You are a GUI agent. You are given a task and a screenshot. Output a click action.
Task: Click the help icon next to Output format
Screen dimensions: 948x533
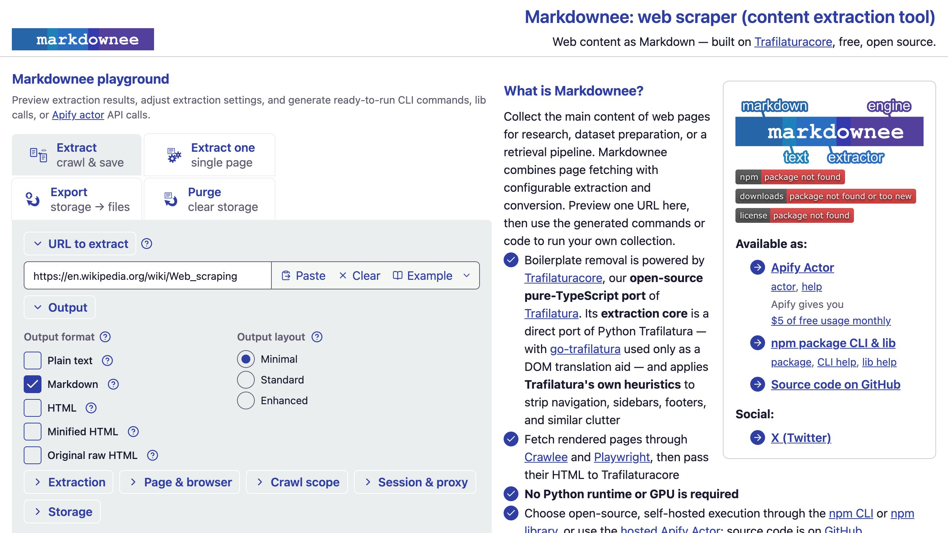click(105, 337)
